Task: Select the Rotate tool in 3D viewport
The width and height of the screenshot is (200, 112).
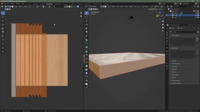Action: click(87, 24)
